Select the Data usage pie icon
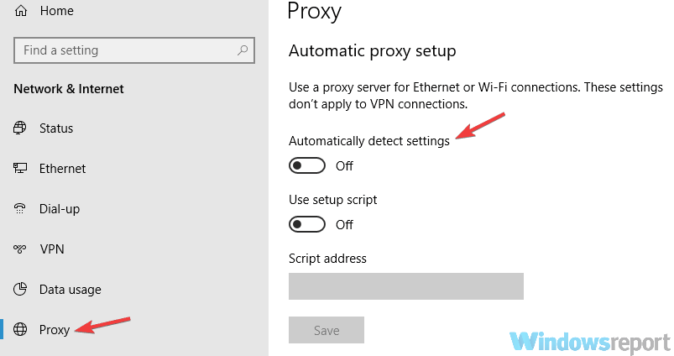 click(20, 289)
